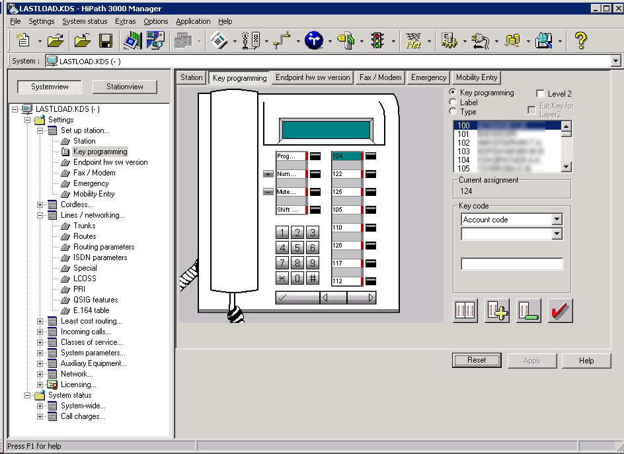The image size is (624, 454).
Task: Click the Reset button
Action: (x=477, y=360)
